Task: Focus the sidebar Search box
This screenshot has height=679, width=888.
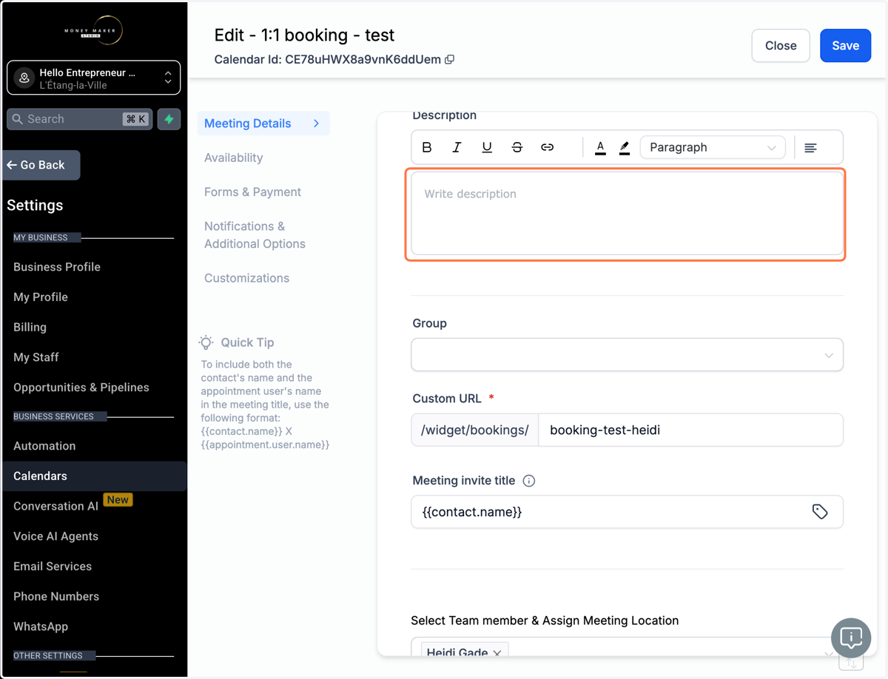Action: [x=79, y=119]
